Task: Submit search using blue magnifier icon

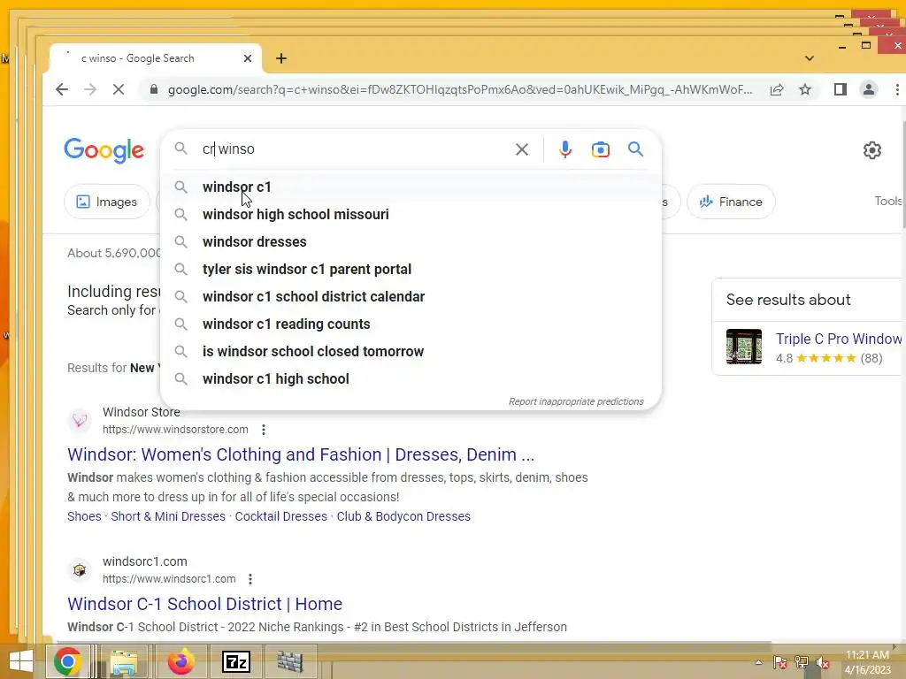Action: [x=635, y=149]
